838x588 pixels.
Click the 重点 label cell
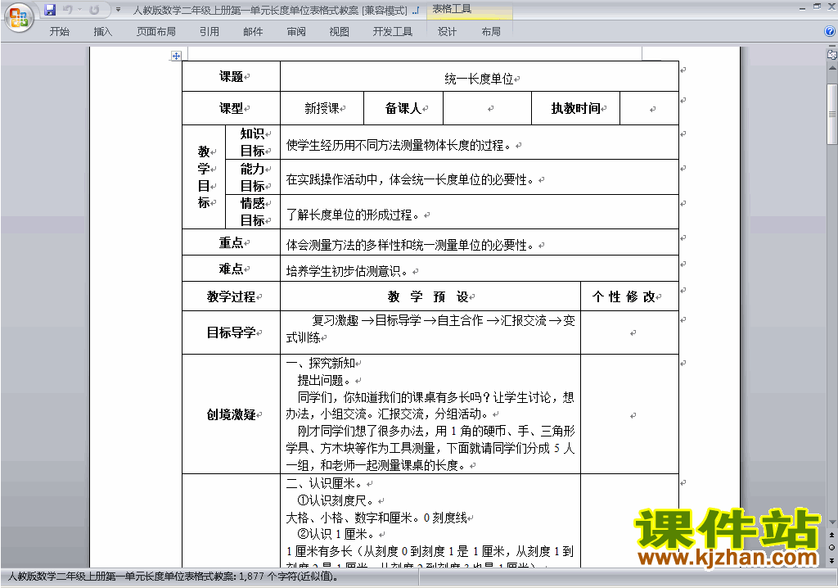pos(231,242)
